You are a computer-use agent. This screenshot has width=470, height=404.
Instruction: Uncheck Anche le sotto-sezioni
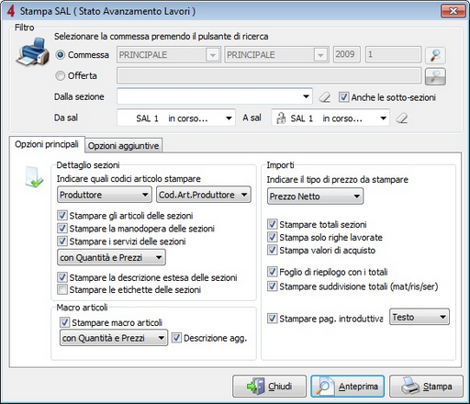click(x=343, y=97)
